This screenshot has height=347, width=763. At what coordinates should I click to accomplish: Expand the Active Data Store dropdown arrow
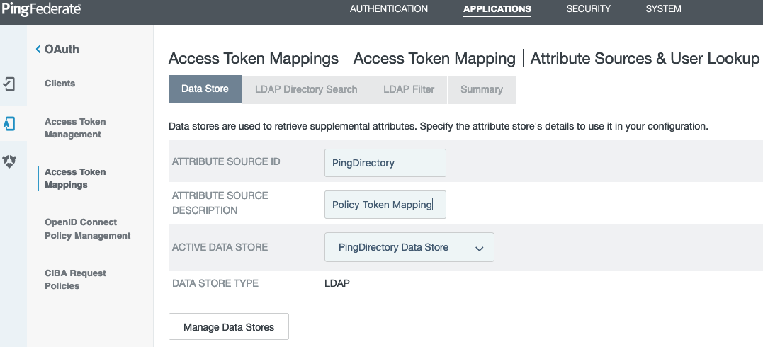tap(480, 249)
